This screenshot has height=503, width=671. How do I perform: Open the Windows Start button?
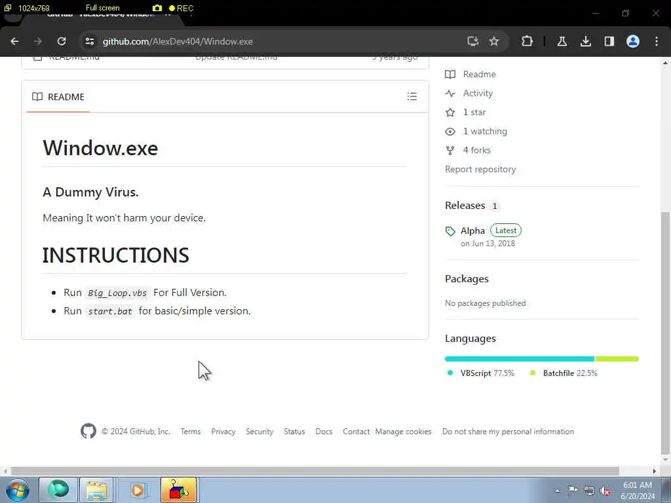click(x=18, y=490)
